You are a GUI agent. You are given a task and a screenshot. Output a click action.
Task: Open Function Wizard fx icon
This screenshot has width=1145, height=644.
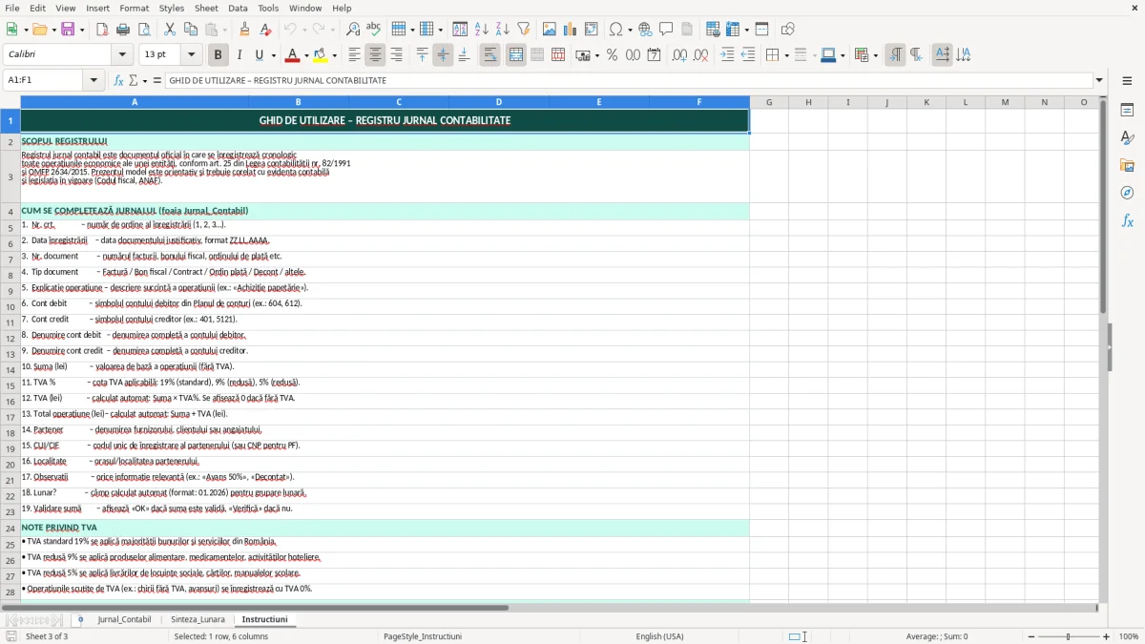point(119,80)
